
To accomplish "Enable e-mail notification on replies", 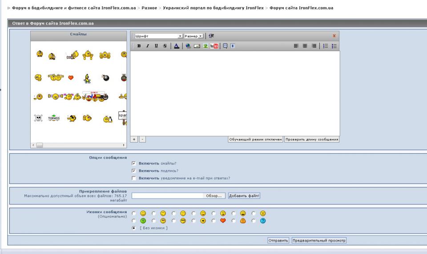I will pos(134,178).
